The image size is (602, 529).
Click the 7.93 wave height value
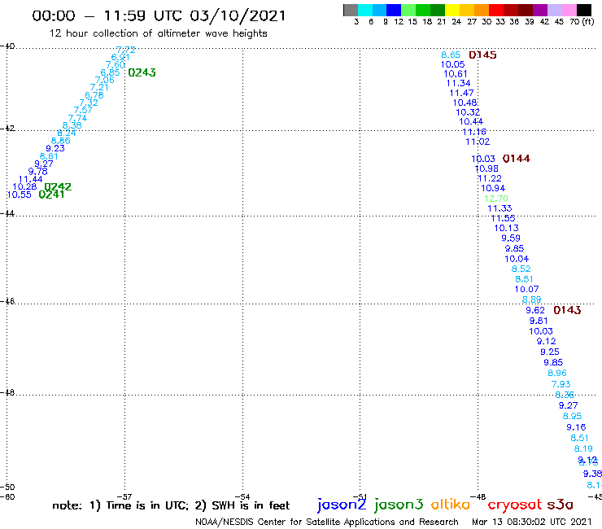[561, 384]
